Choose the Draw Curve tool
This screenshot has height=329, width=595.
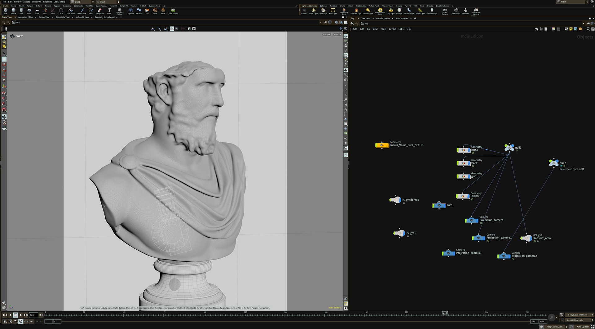tap(82, 11)
